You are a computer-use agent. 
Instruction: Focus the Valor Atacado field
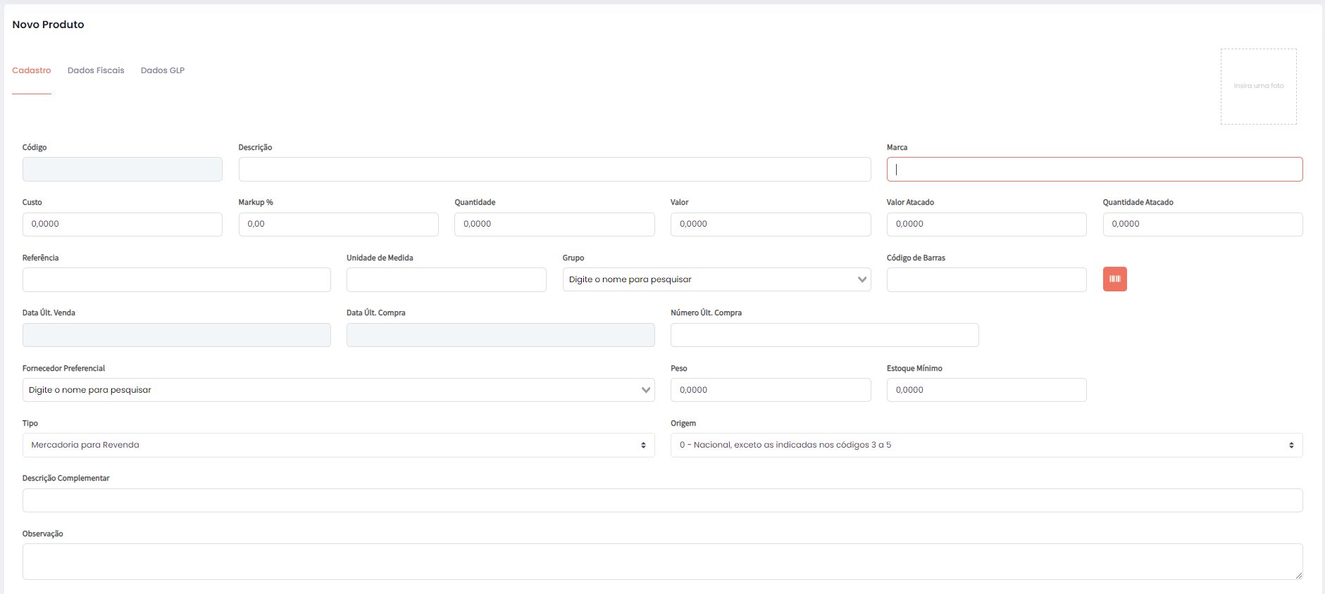click(986, 225)
